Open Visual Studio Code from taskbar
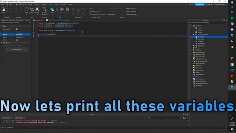236x133 pixels. pos(232,70)
